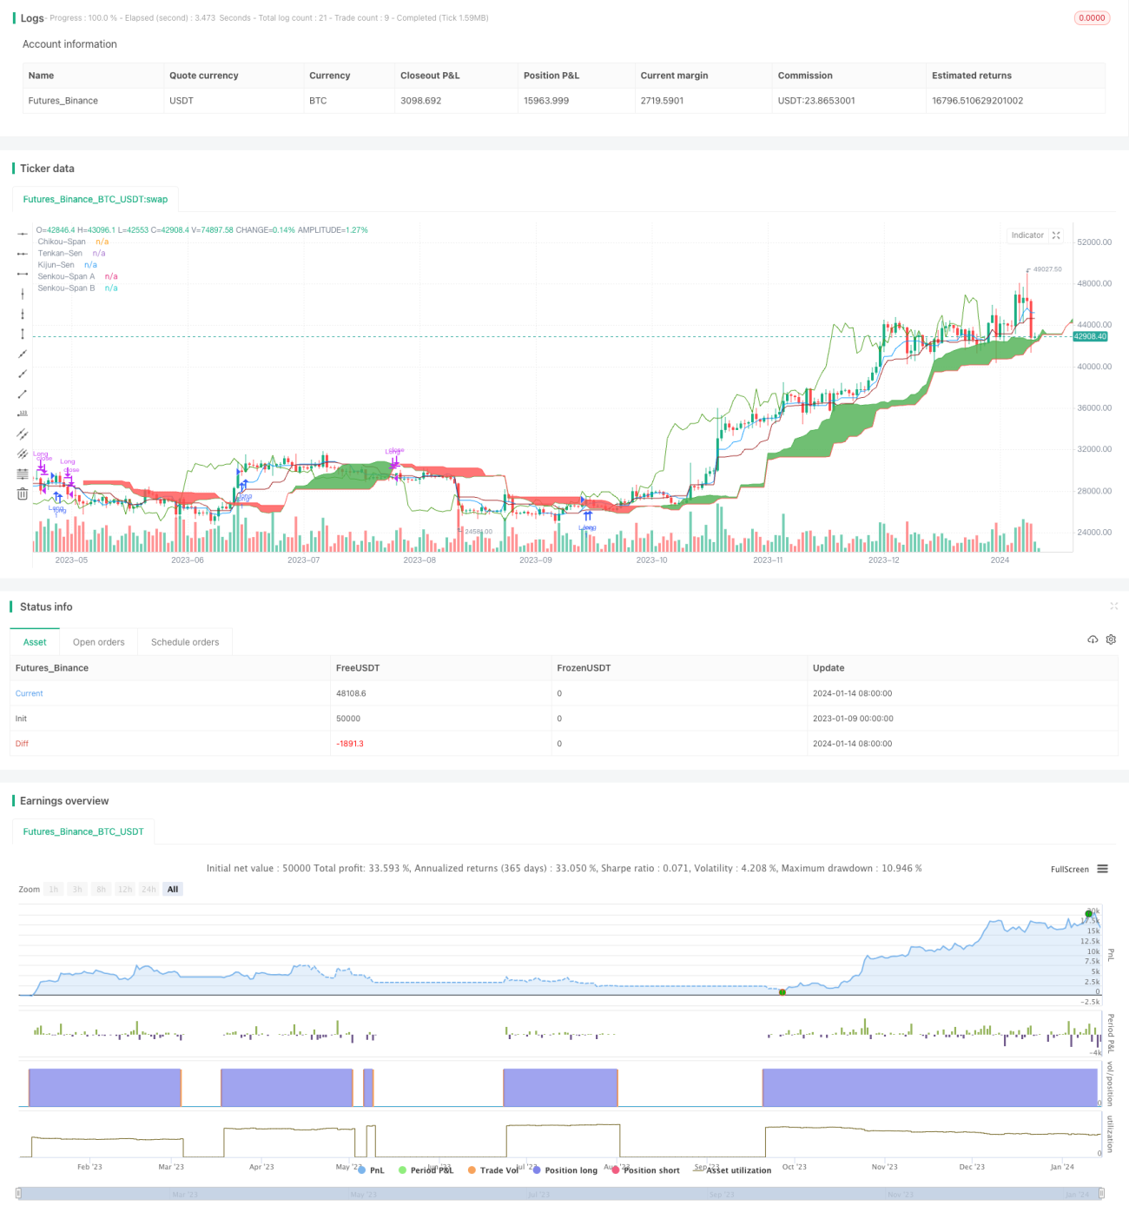The image size is (1129, 1219).
Task: Select the Fibonacci horizontal lines tool
Action: coord(23,474)
